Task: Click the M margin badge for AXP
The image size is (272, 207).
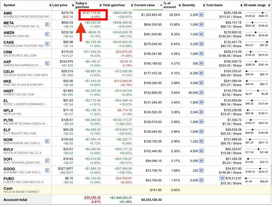Action: [201, 63]
